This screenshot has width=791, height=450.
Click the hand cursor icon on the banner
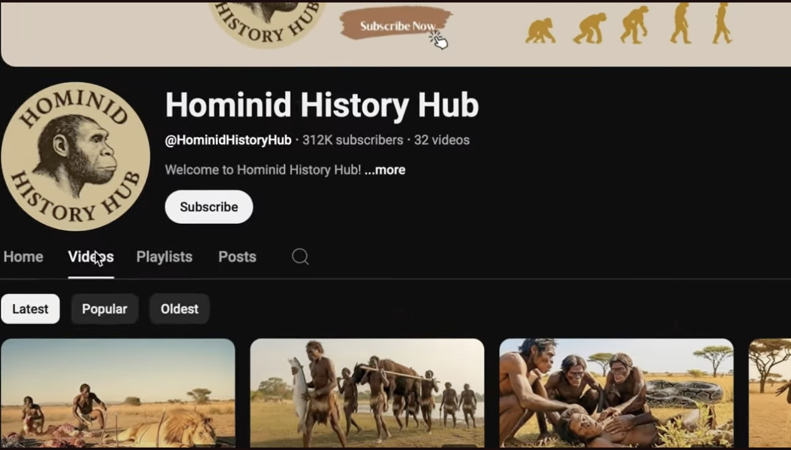coord(438,39)
